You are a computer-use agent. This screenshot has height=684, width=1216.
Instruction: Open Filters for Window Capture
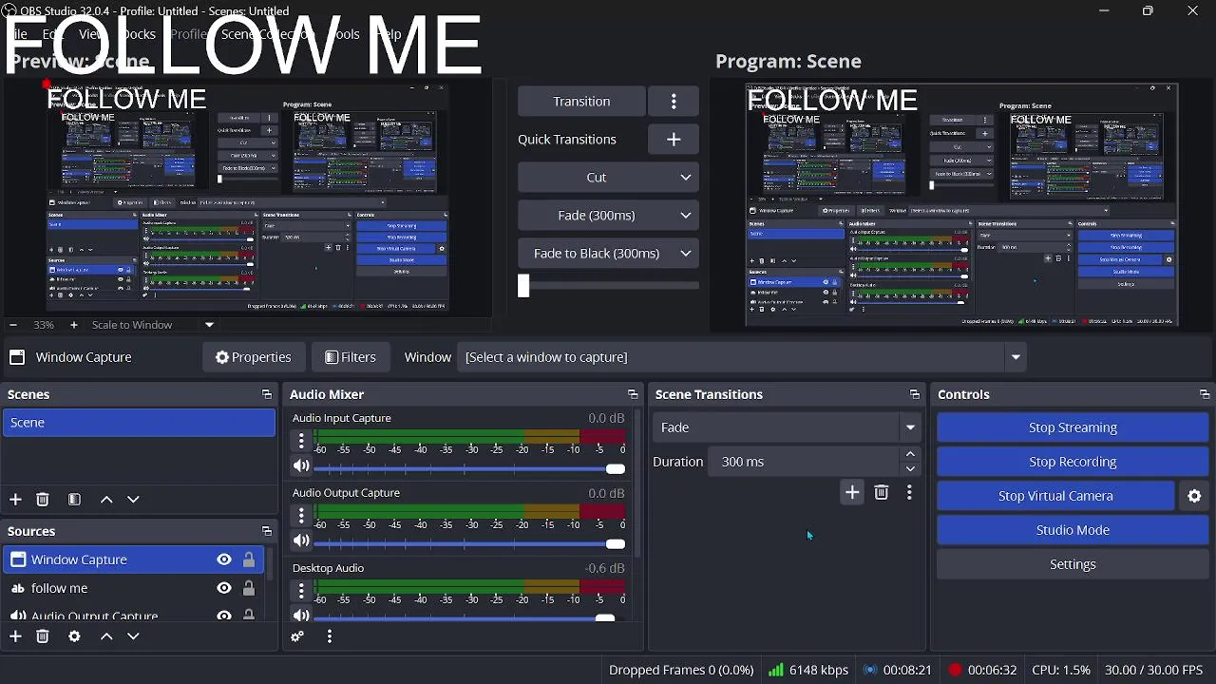pyautogui.click(x=351, y=357)
